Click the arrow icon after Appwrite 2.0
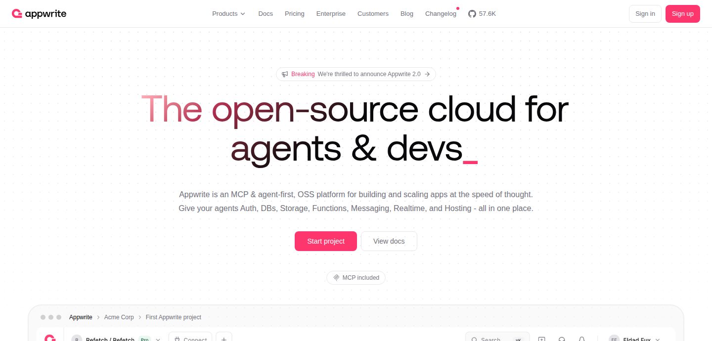 coord(427,74)
